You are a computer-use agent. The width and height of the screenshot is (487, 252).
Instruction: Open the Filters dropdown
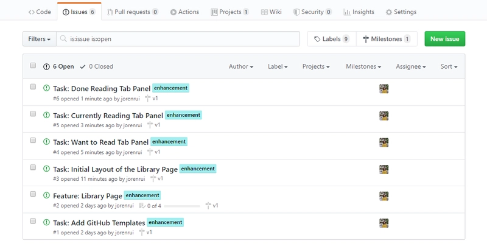(40, 39)
